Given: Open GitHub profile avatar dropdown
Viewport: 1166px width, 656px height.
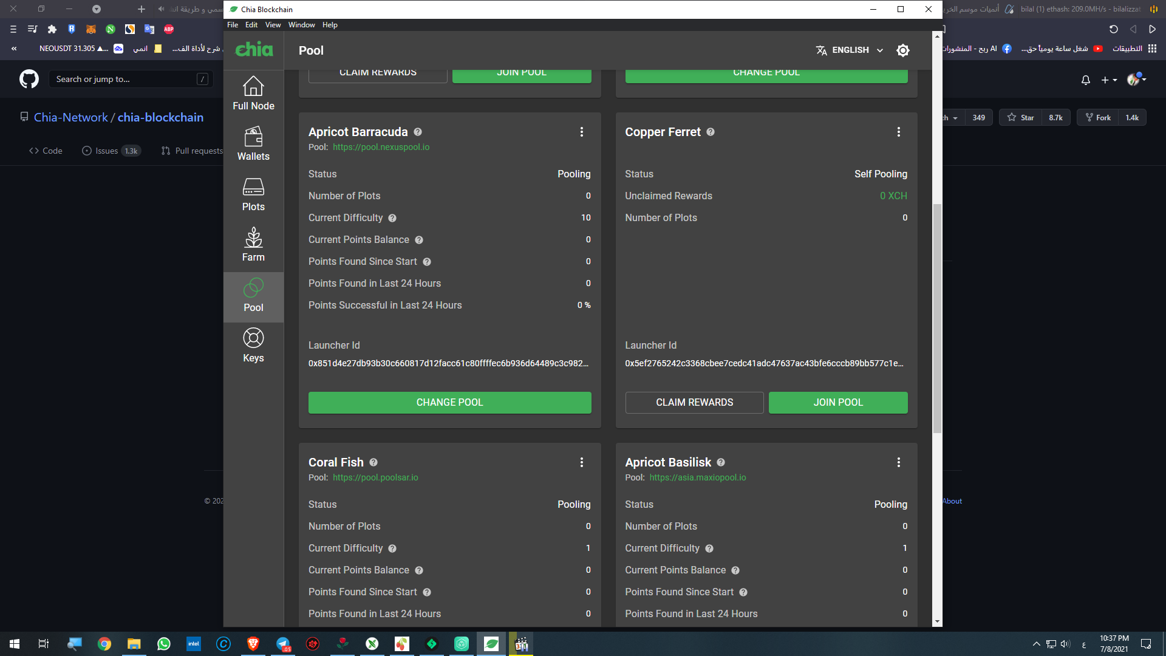Looking at the screenshot, I should tap(1136, 80).
